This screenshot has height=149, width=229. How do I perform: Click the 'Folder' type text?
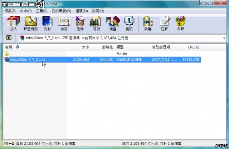[x=122, y=54]
